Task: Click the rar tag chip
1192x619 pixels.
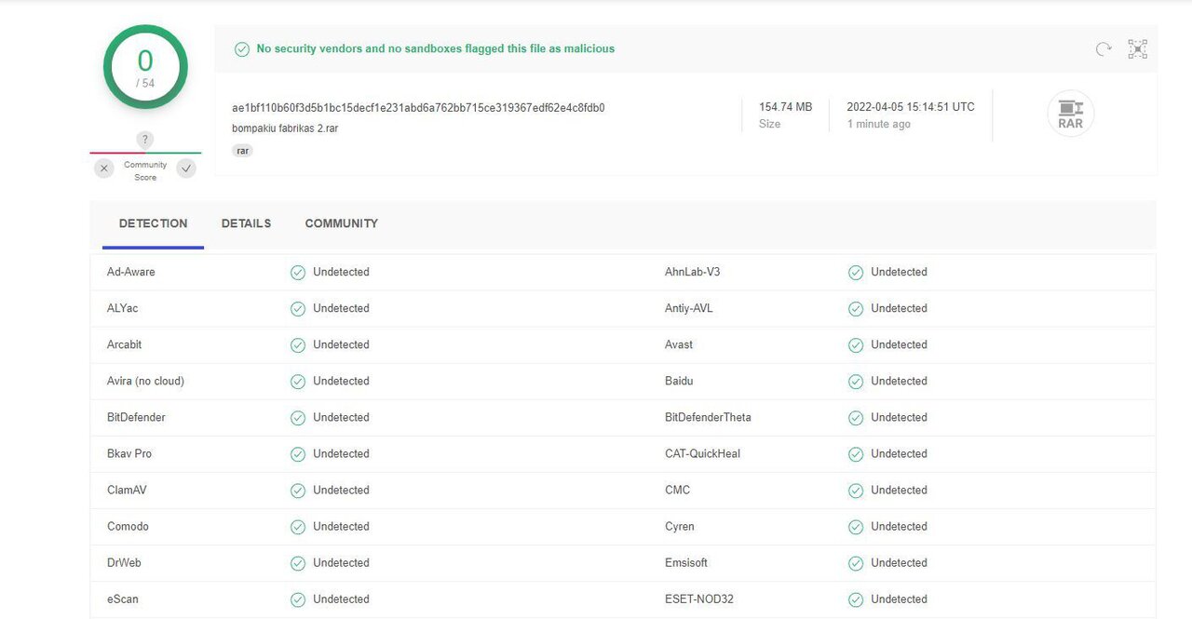Action: coord(242,150)
